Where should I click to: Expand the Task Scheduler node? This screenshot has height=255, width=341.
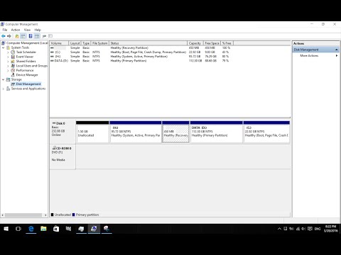pyautogui.click(x=8, y=52)
